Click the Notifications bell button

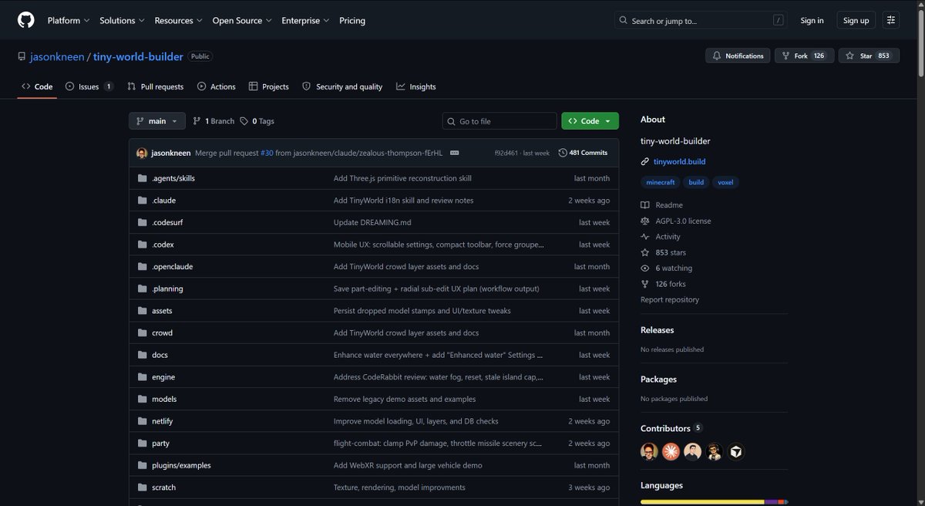738,56
